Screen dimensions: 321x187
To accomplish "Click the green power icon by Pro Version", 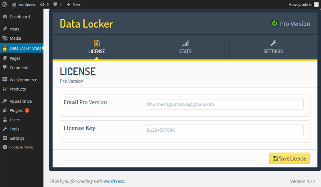I will coord(274,23).
